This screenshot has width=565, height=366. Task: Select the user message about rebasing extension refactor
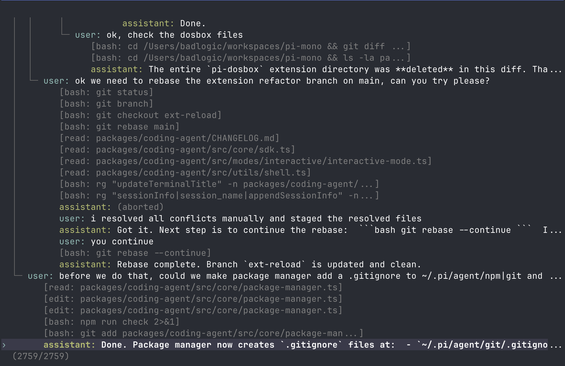point(266,81)
